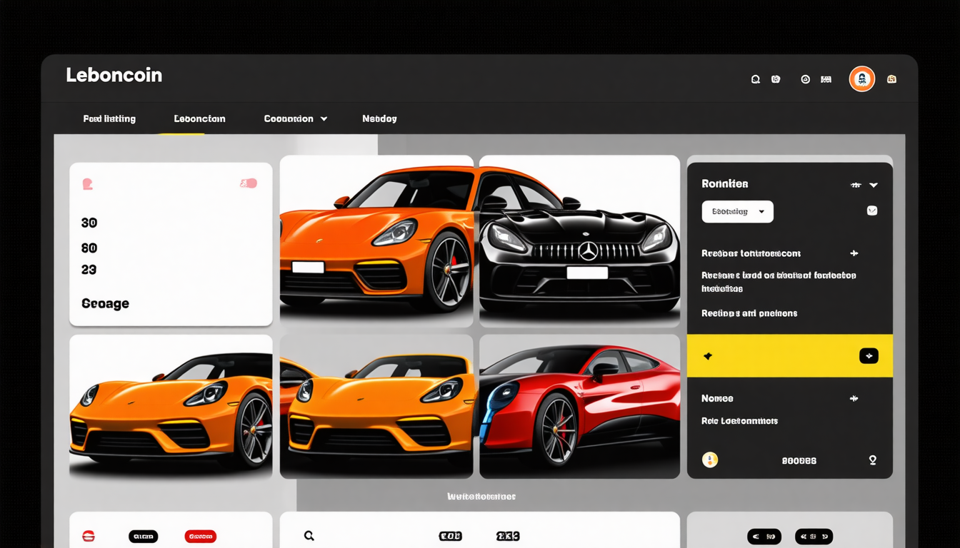The width and height of the screenshot is (960, 548).
Task: Collapse the dark panel with header chevron
Action: (x=874, y=185)
